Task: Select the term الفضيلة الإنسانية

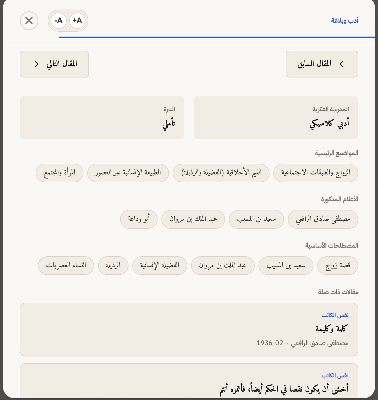Action: click(x=159, y=265)
